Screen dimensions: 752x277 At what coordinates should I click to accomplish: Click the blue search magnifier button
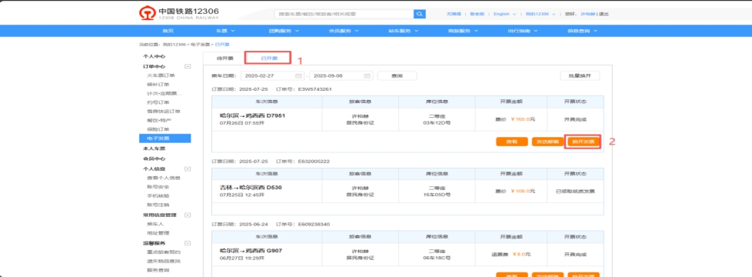tap(420, 14)
